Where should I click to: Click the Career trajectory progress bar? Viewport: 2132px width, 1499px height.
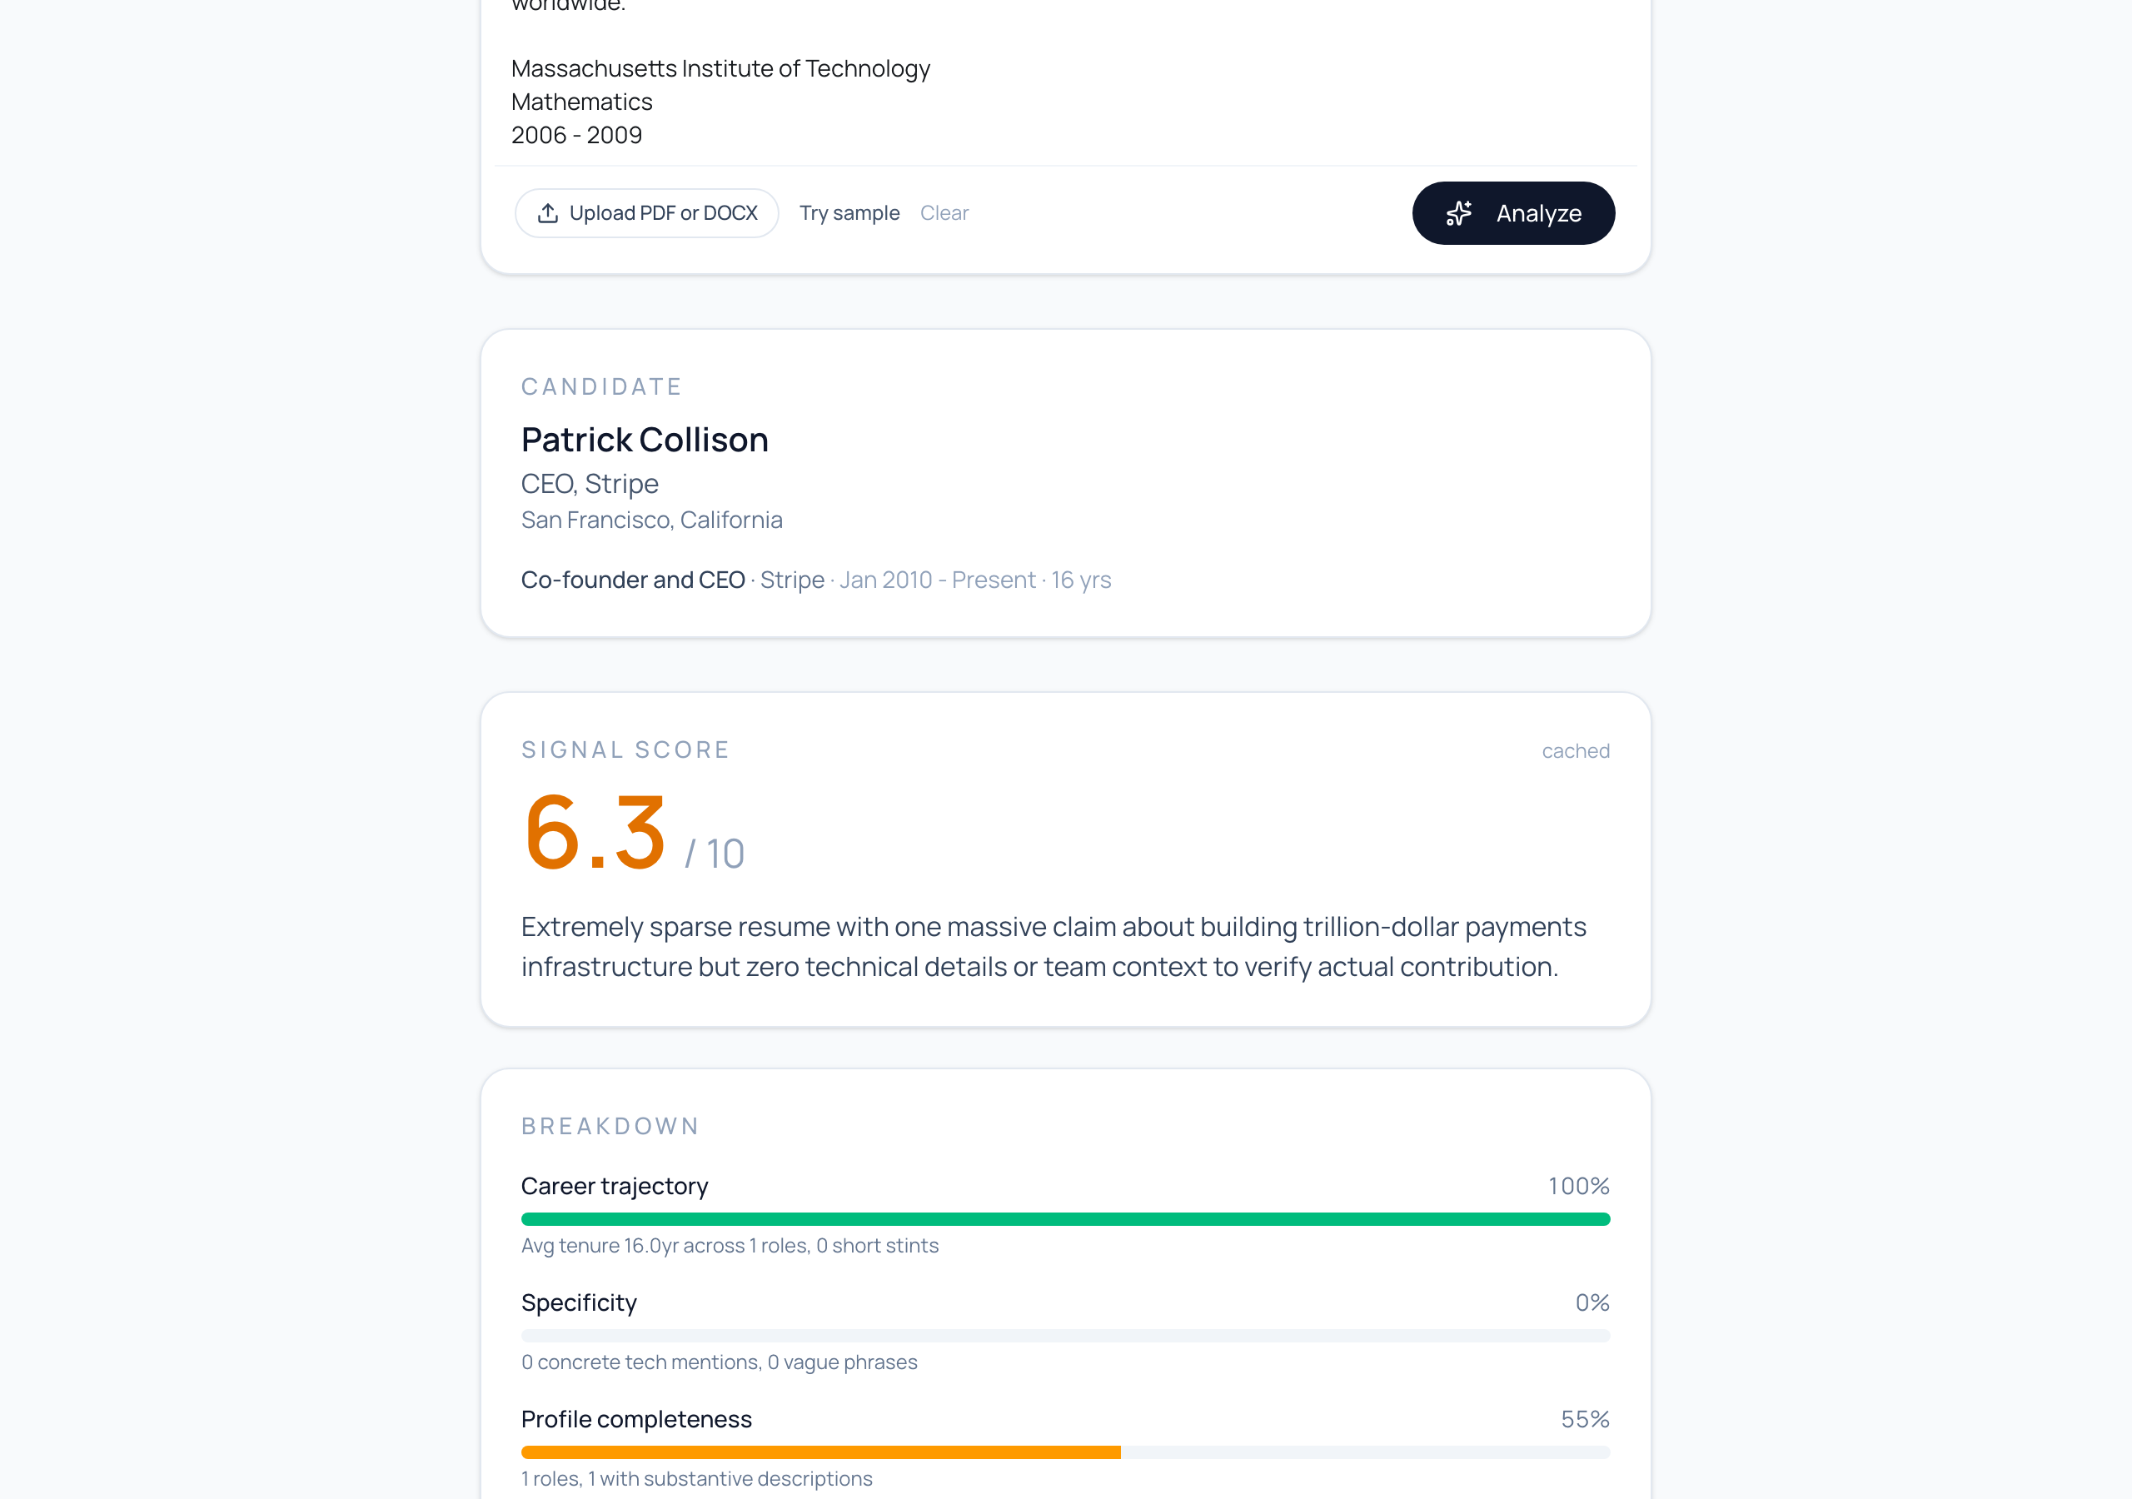[x=1066, y=1218]
